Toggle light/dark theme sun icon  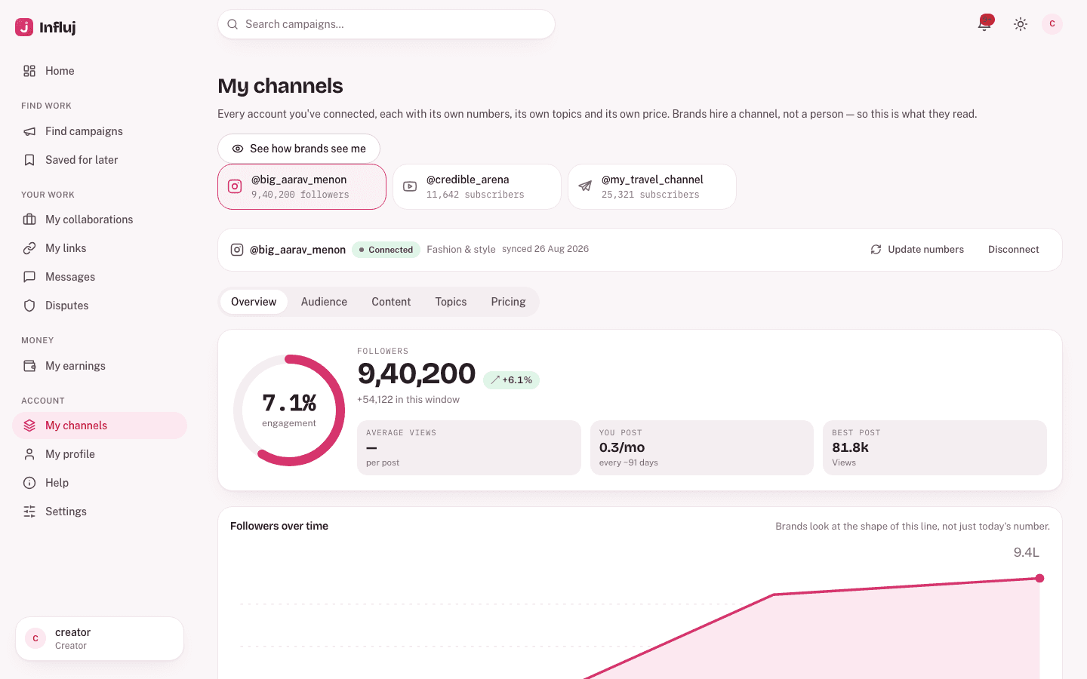tap(1021, 24)
